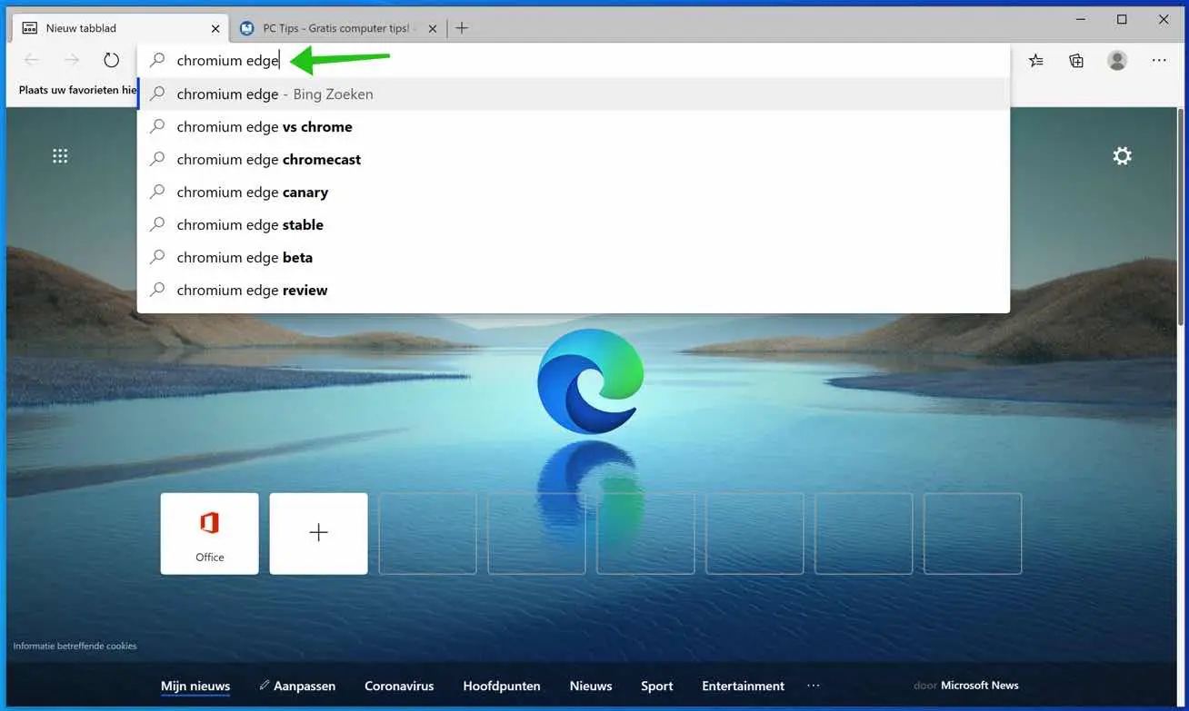The image size is (1189, 711).
Task: Select the chromium edge Bing Zoeken suggestion
Action: (573, 94)
